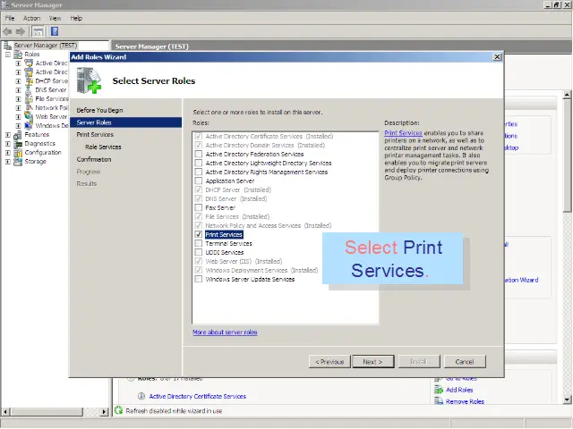
Task: Expand the Features tree node
Action: point(8,135)
